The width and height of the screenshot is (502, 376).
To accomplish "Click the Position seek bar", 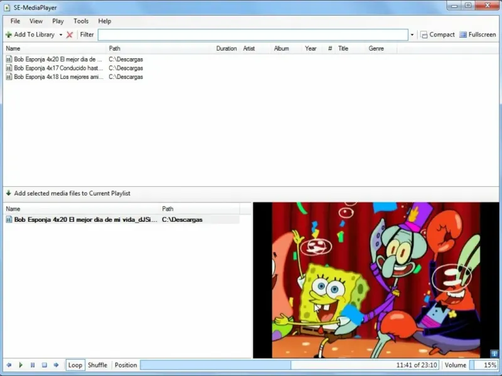I will tap(290, 365).
